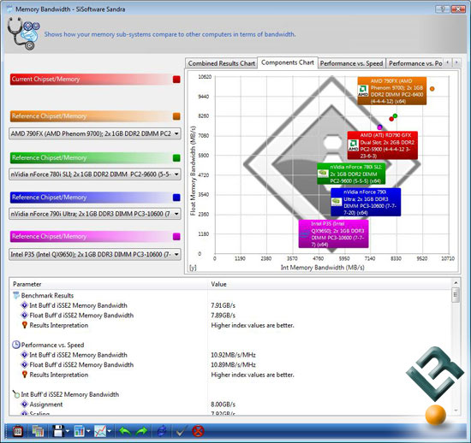Click the grey checkmark OK icon
This screenshot has height=443, width=471.
tap(182, 431)
